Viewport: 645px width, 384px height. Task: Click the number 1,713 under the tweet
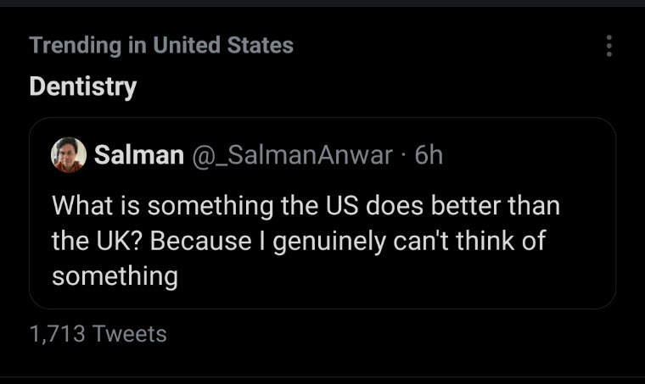coord(58,334)
